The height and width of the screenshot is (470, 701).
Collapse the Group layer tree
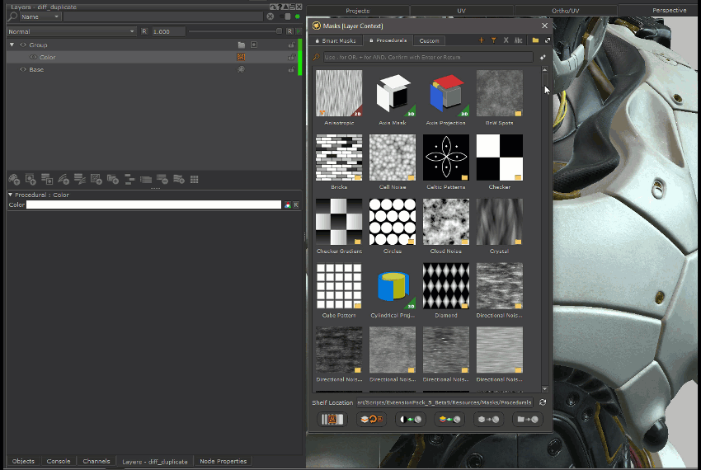(x=12, y=45)
